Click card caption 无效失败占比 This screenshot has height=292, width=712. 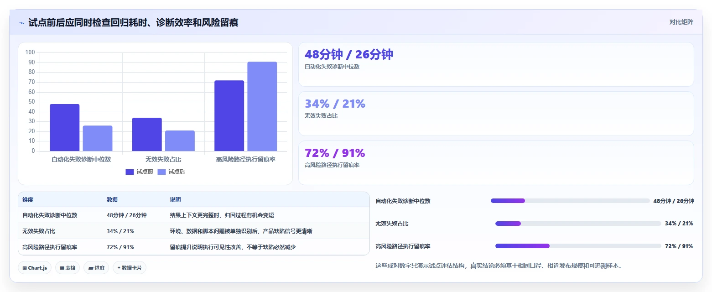pyautogui.click(x=321, y=116)
